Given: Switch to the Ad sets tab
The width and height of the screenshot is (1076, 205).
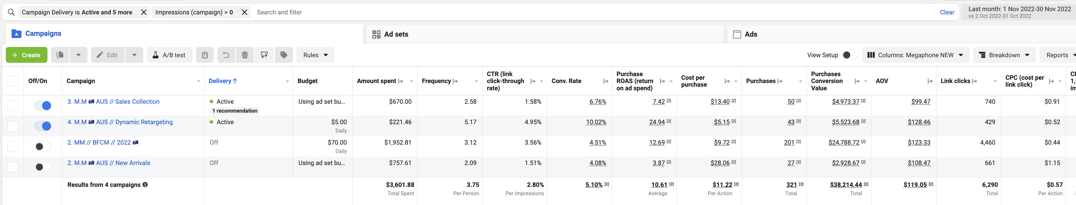Looking at the screenshot, I should point(396,34).
